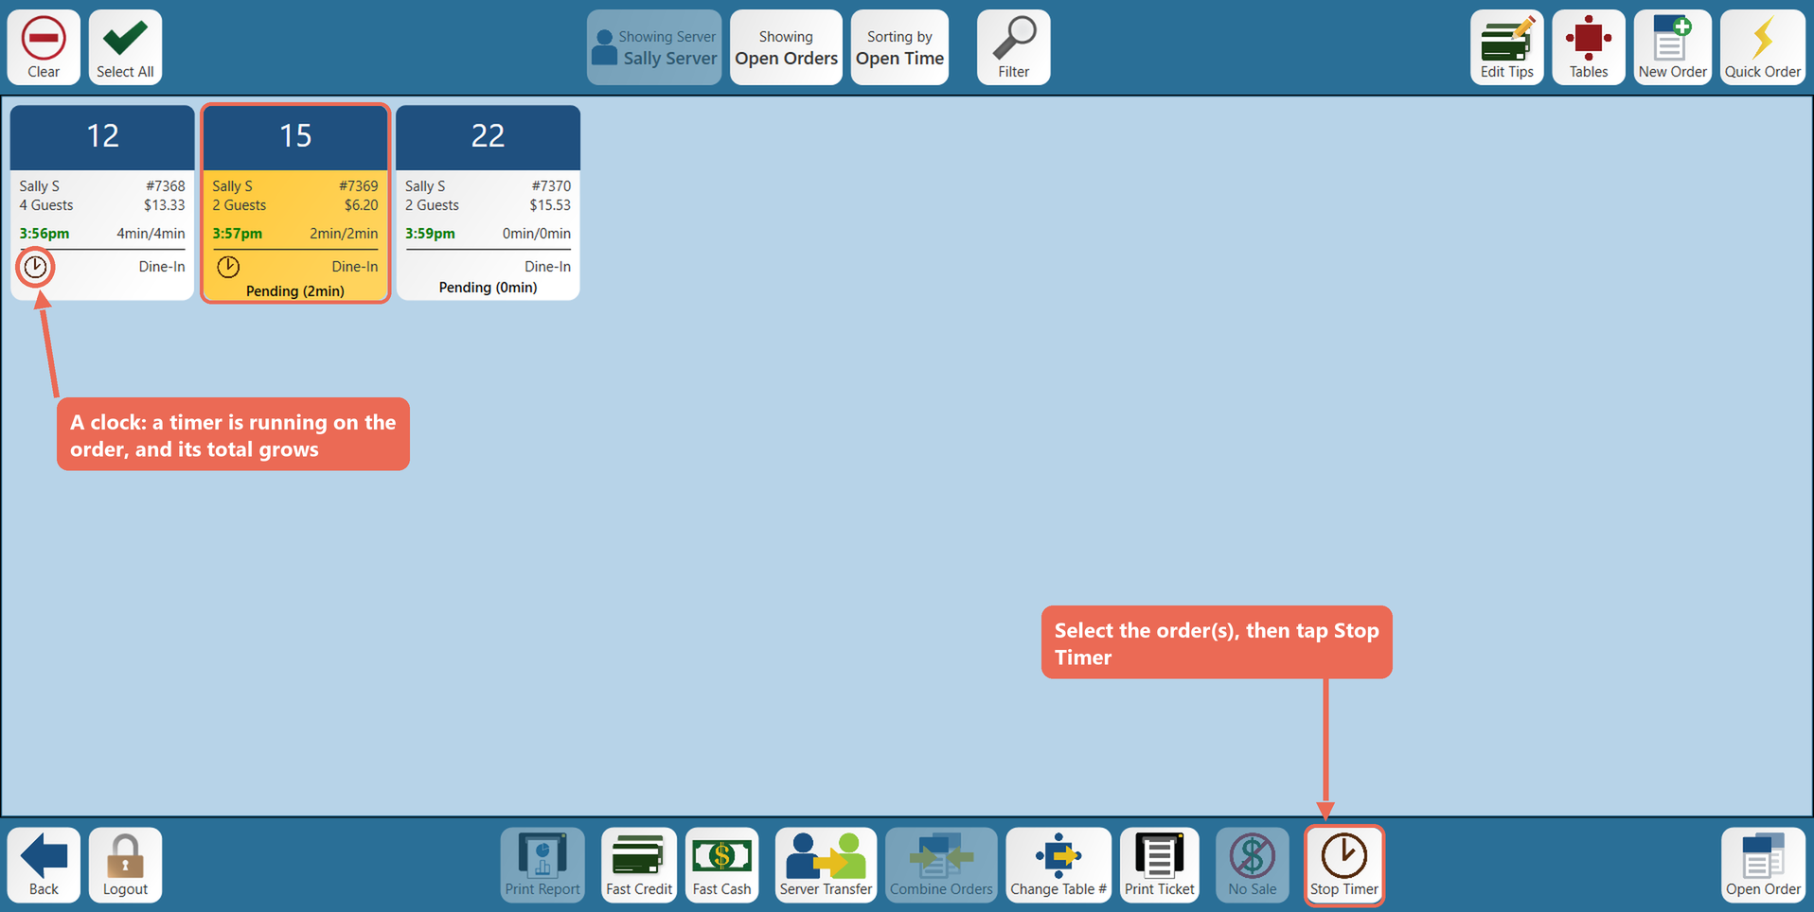Open Edit Tips
1814x912 pixels.
click(1506, 47)
